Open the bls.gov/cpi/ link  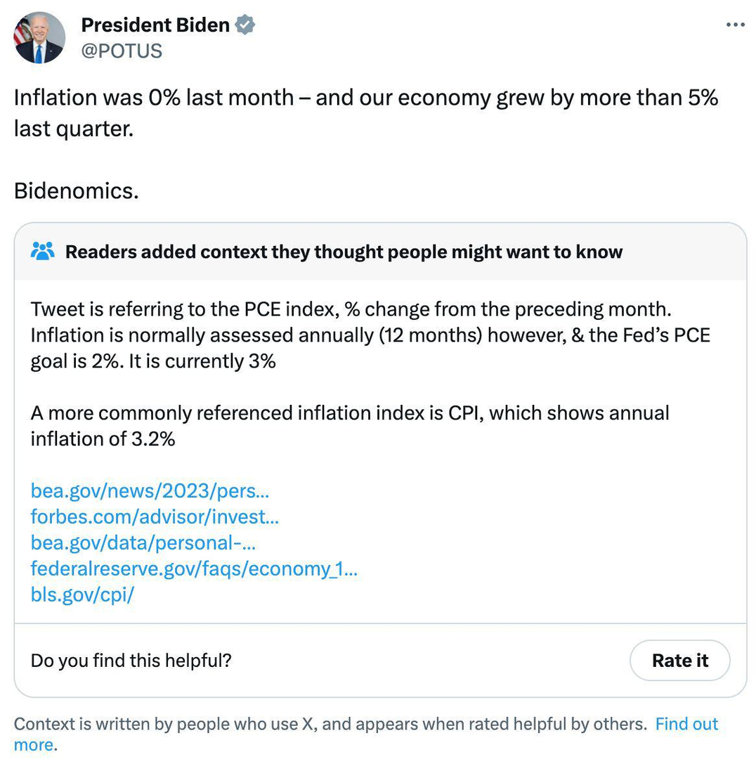(x=82, y=595)
